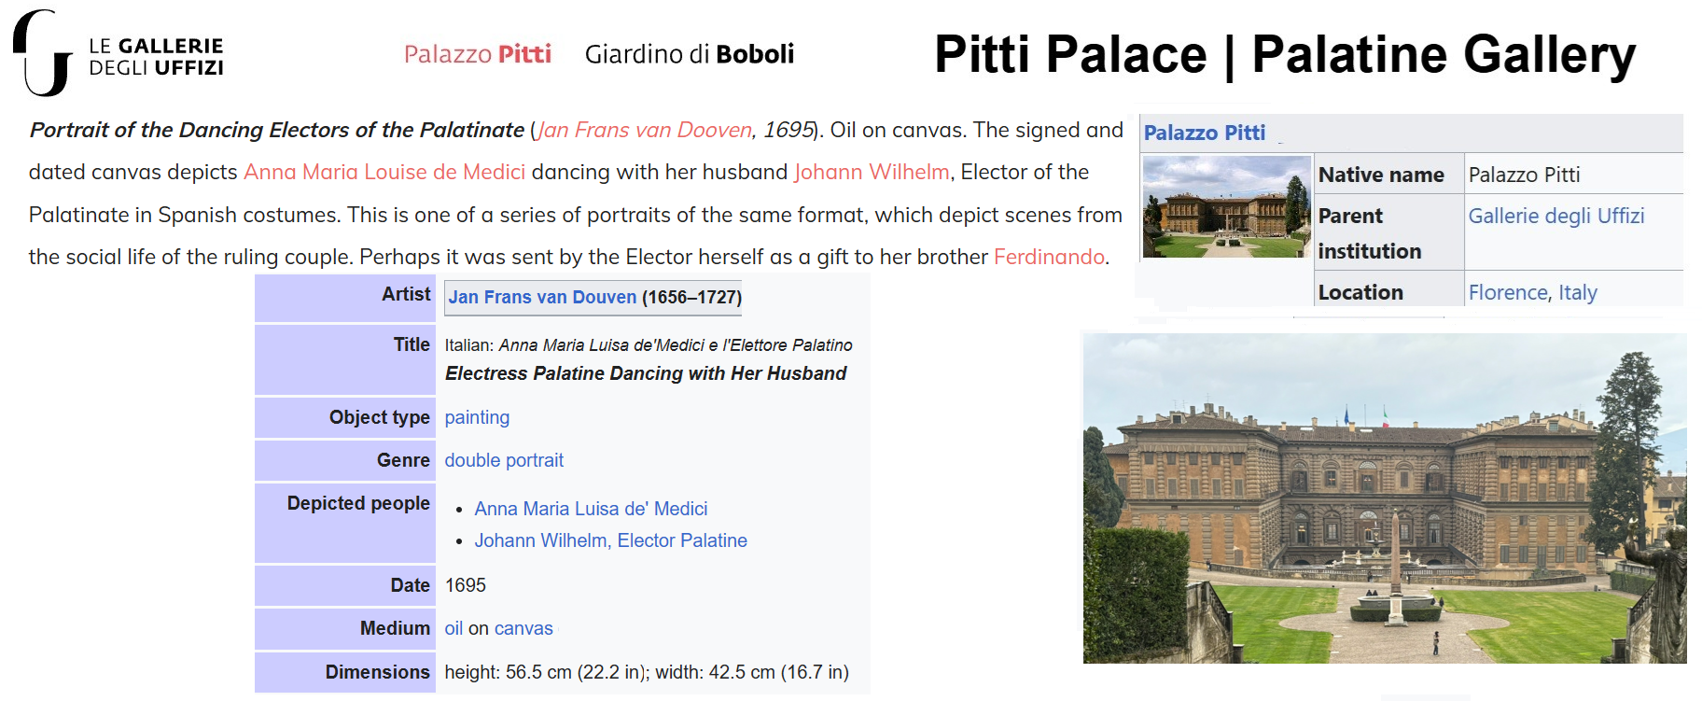The image size is (1702, 701).
Task: Open the Johann Wilhelm, Elector Palatine link
Action: point(610,540)
